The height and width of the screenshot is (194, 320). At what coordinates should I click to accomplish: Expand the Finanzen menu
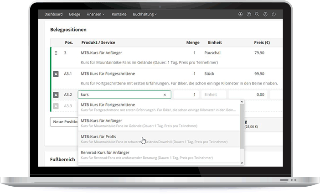[95, 15]
